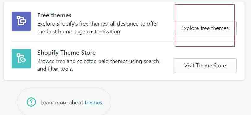Image resolution: width=251 pixels, height=115 pixels.
Task: Click the text 'and filter tools.'
Action: (55, 69)
